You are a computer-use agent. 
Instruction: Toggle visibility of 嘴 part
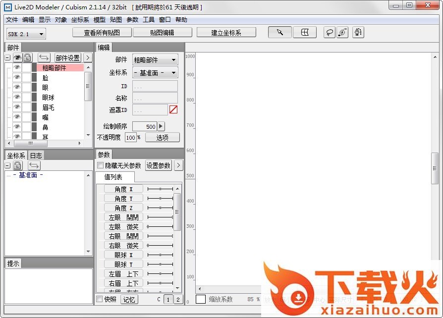[17, 116]
